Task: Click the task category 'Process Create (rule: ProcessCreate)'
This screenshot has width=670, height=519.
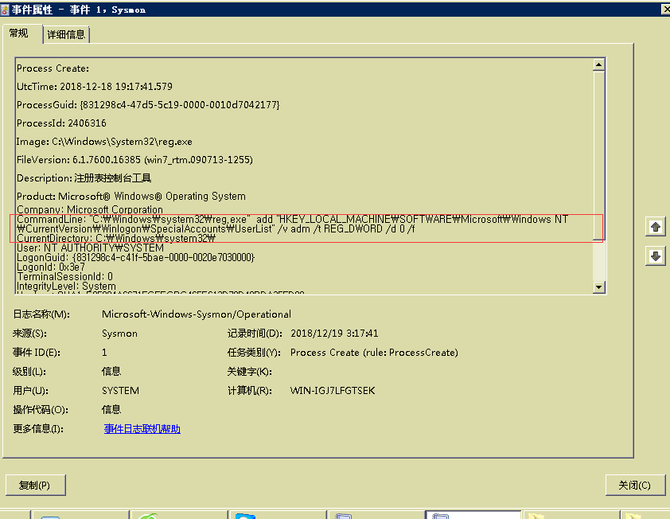Action: coord(374,353)
